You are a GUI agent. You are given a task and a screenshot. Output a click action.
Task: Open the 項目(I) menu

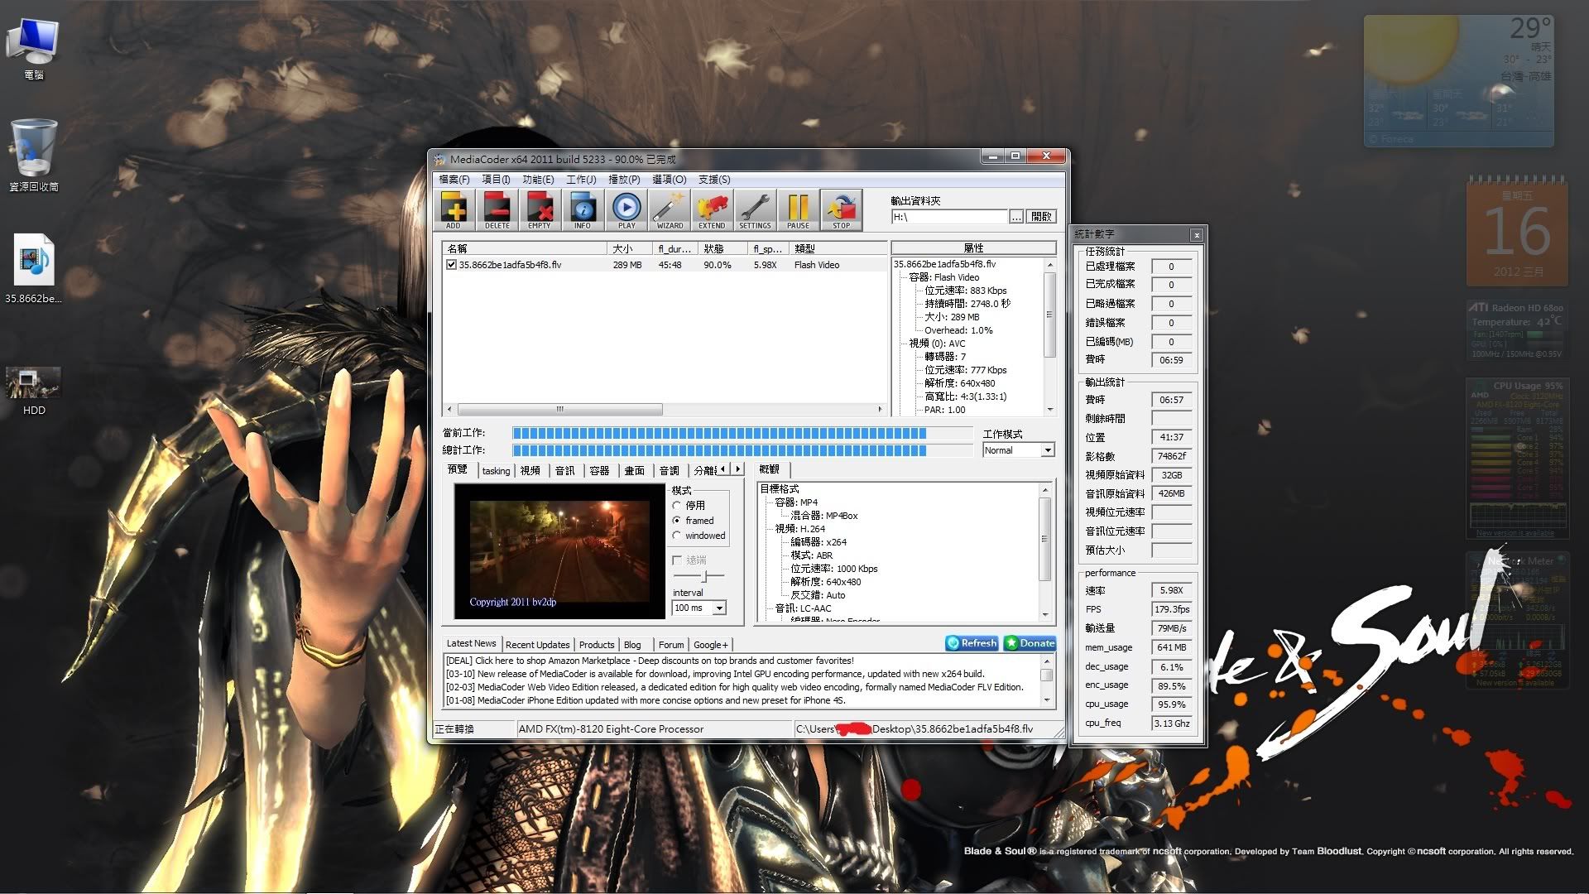pos(497,180)
